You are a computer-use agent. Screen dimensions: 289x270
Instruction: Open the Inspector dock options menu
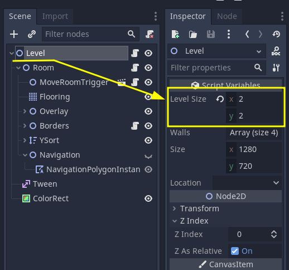(x=282, y=16)
